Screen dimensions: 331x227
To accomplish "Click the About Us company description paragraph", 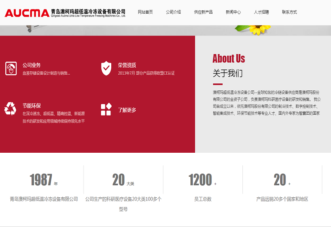I will tap(266, 103).
